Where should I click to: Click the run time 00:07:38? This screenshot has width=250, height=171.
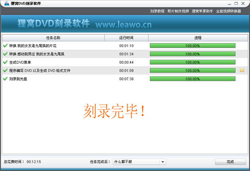click(126, 79)
